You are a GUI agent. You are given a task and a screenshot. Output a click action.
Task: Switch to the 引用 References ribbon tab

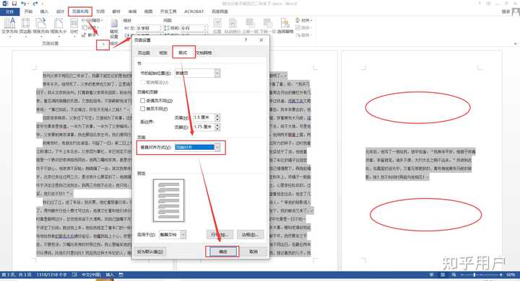100,12
